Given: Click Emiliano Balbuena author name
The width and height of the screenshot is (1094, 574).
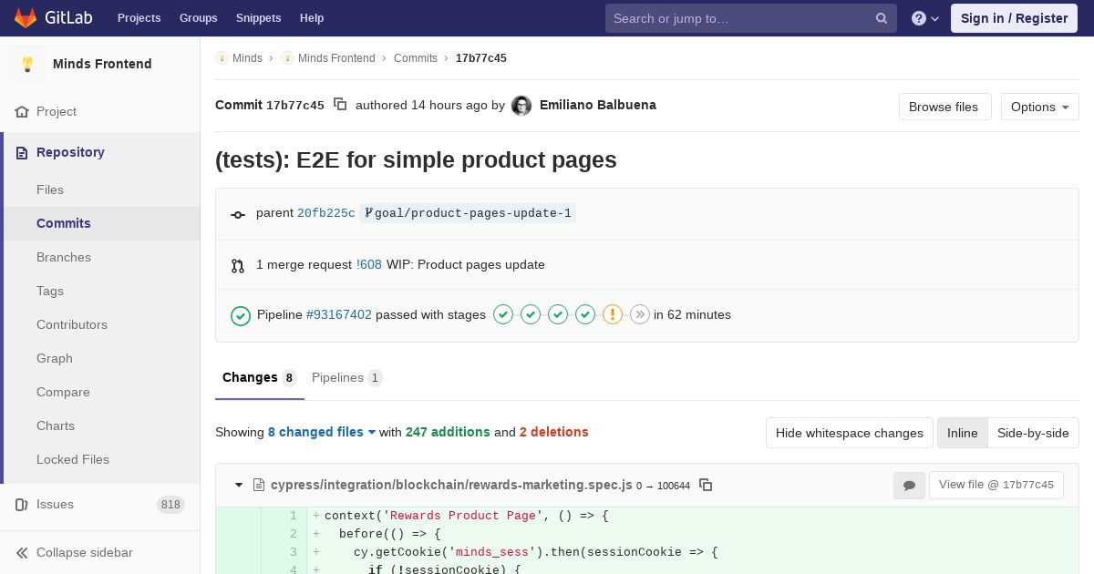Looking at the screenshot, I should 598,105.
